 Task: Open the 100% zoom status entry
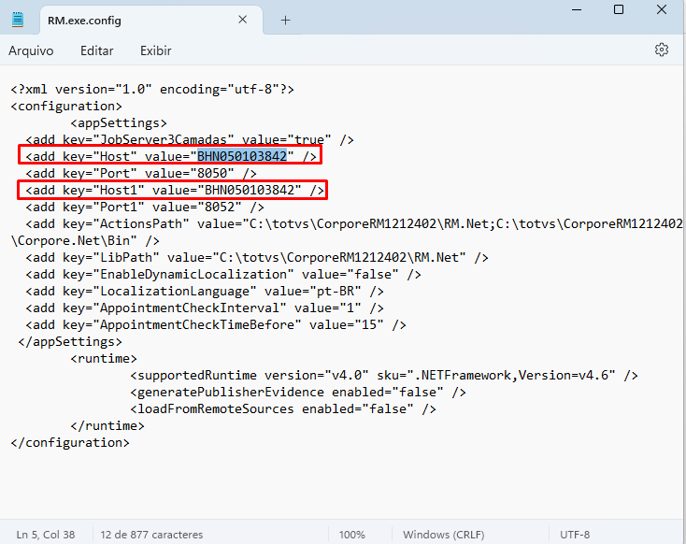click(x=351, y=535)
